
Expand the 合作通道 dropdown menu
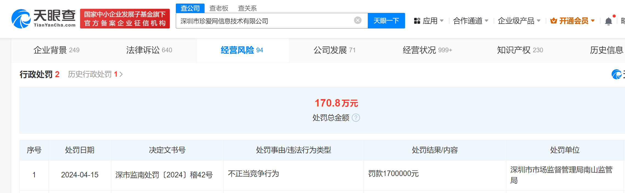click(x=471, y=21)
